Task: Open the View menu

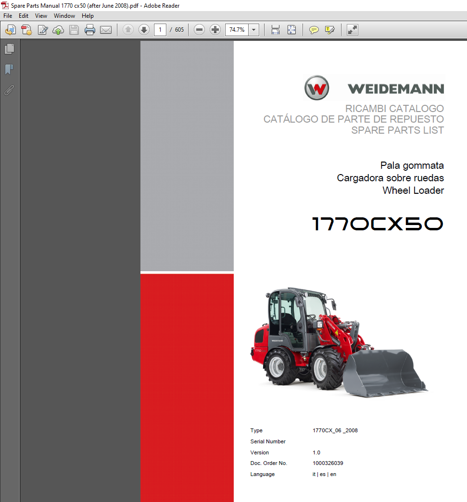Action: (41, 16)
